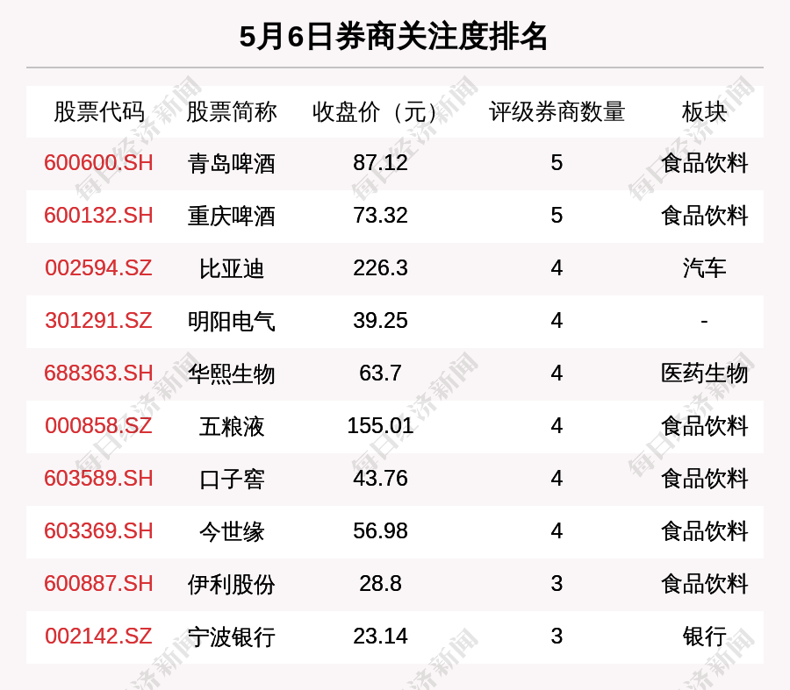The width and height of the screenshot is (790, 690).
Task: Open stock code 688363.SH
Action: pos(98,373)
